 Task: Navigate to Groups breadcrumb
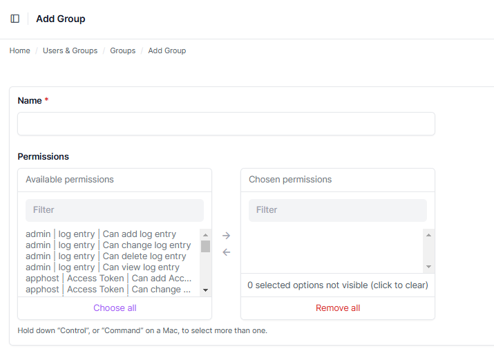click(x=122, y=50)
